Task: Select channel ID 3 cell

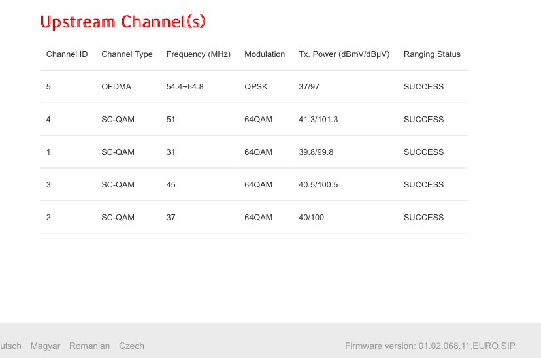Action: pos(48,185)
